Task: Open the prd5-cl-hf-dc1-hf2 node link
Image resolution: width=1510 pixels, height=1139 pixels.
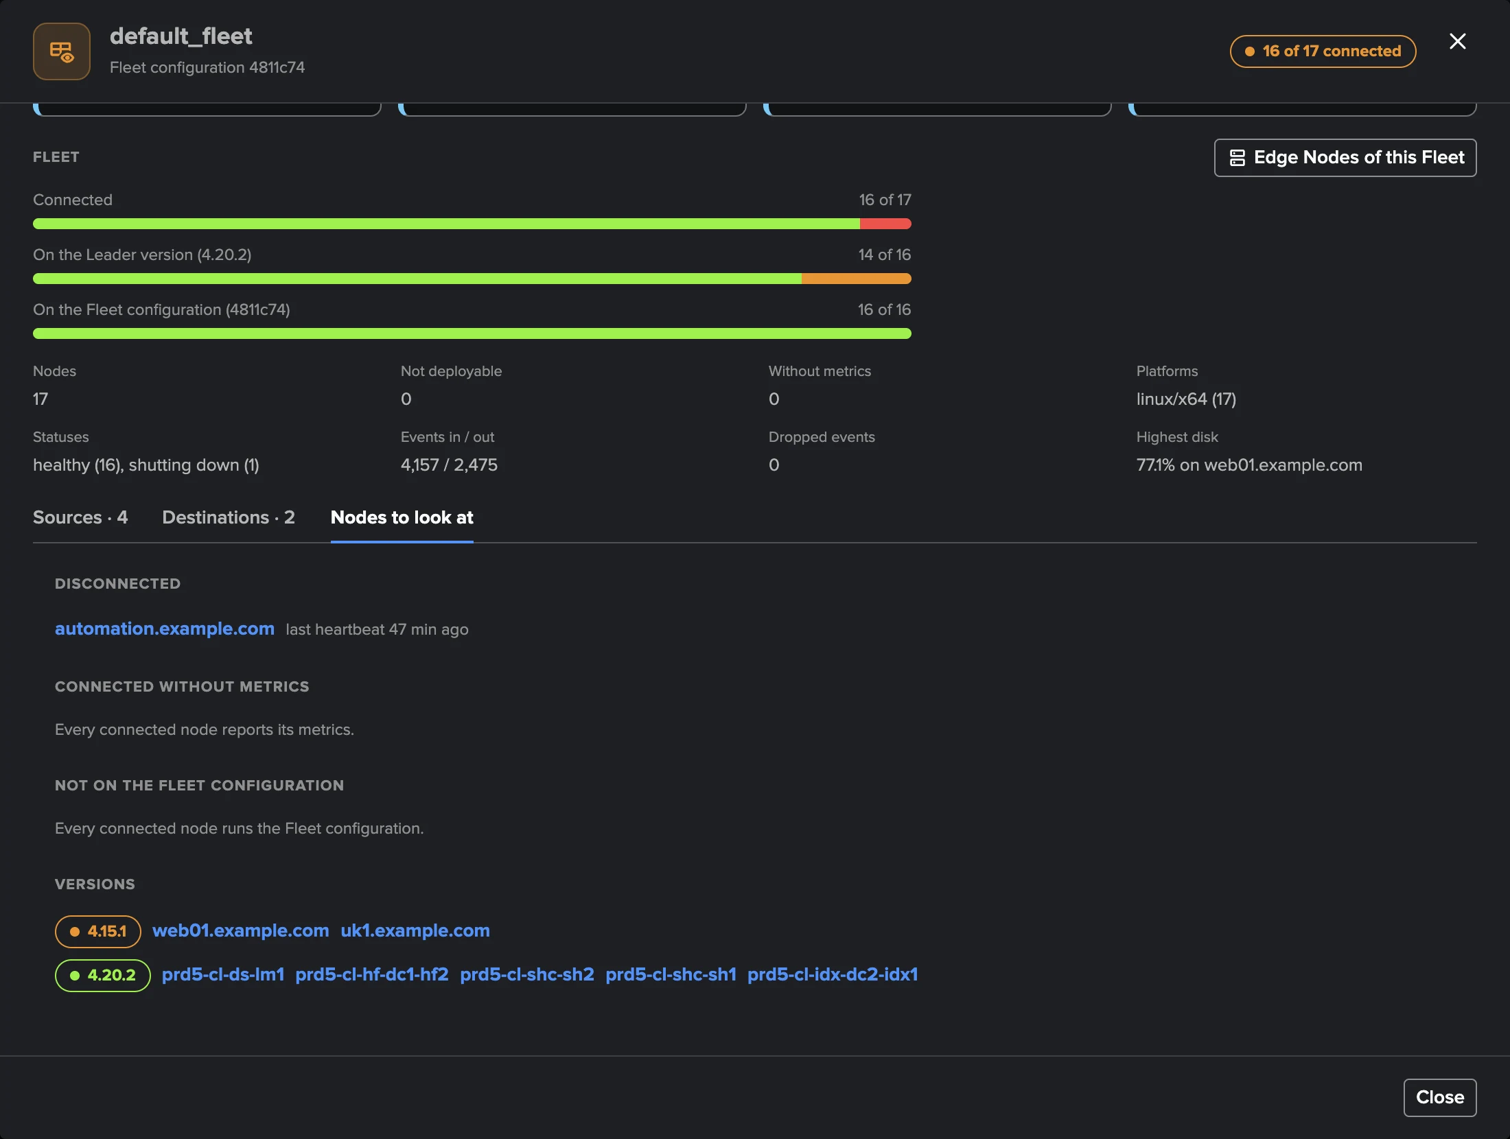Action: click(372, 974)
